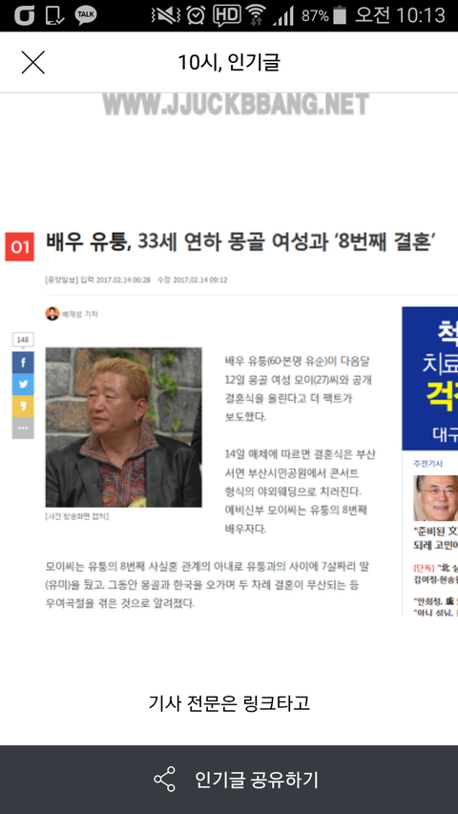Tap the alarm clock status icon

pyautogui.click(x=196, y=15)
